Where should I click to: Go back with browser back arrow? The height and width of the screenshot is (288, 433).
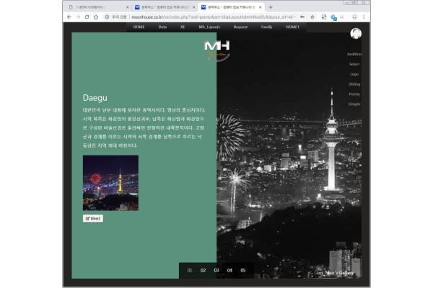[69, 17]
